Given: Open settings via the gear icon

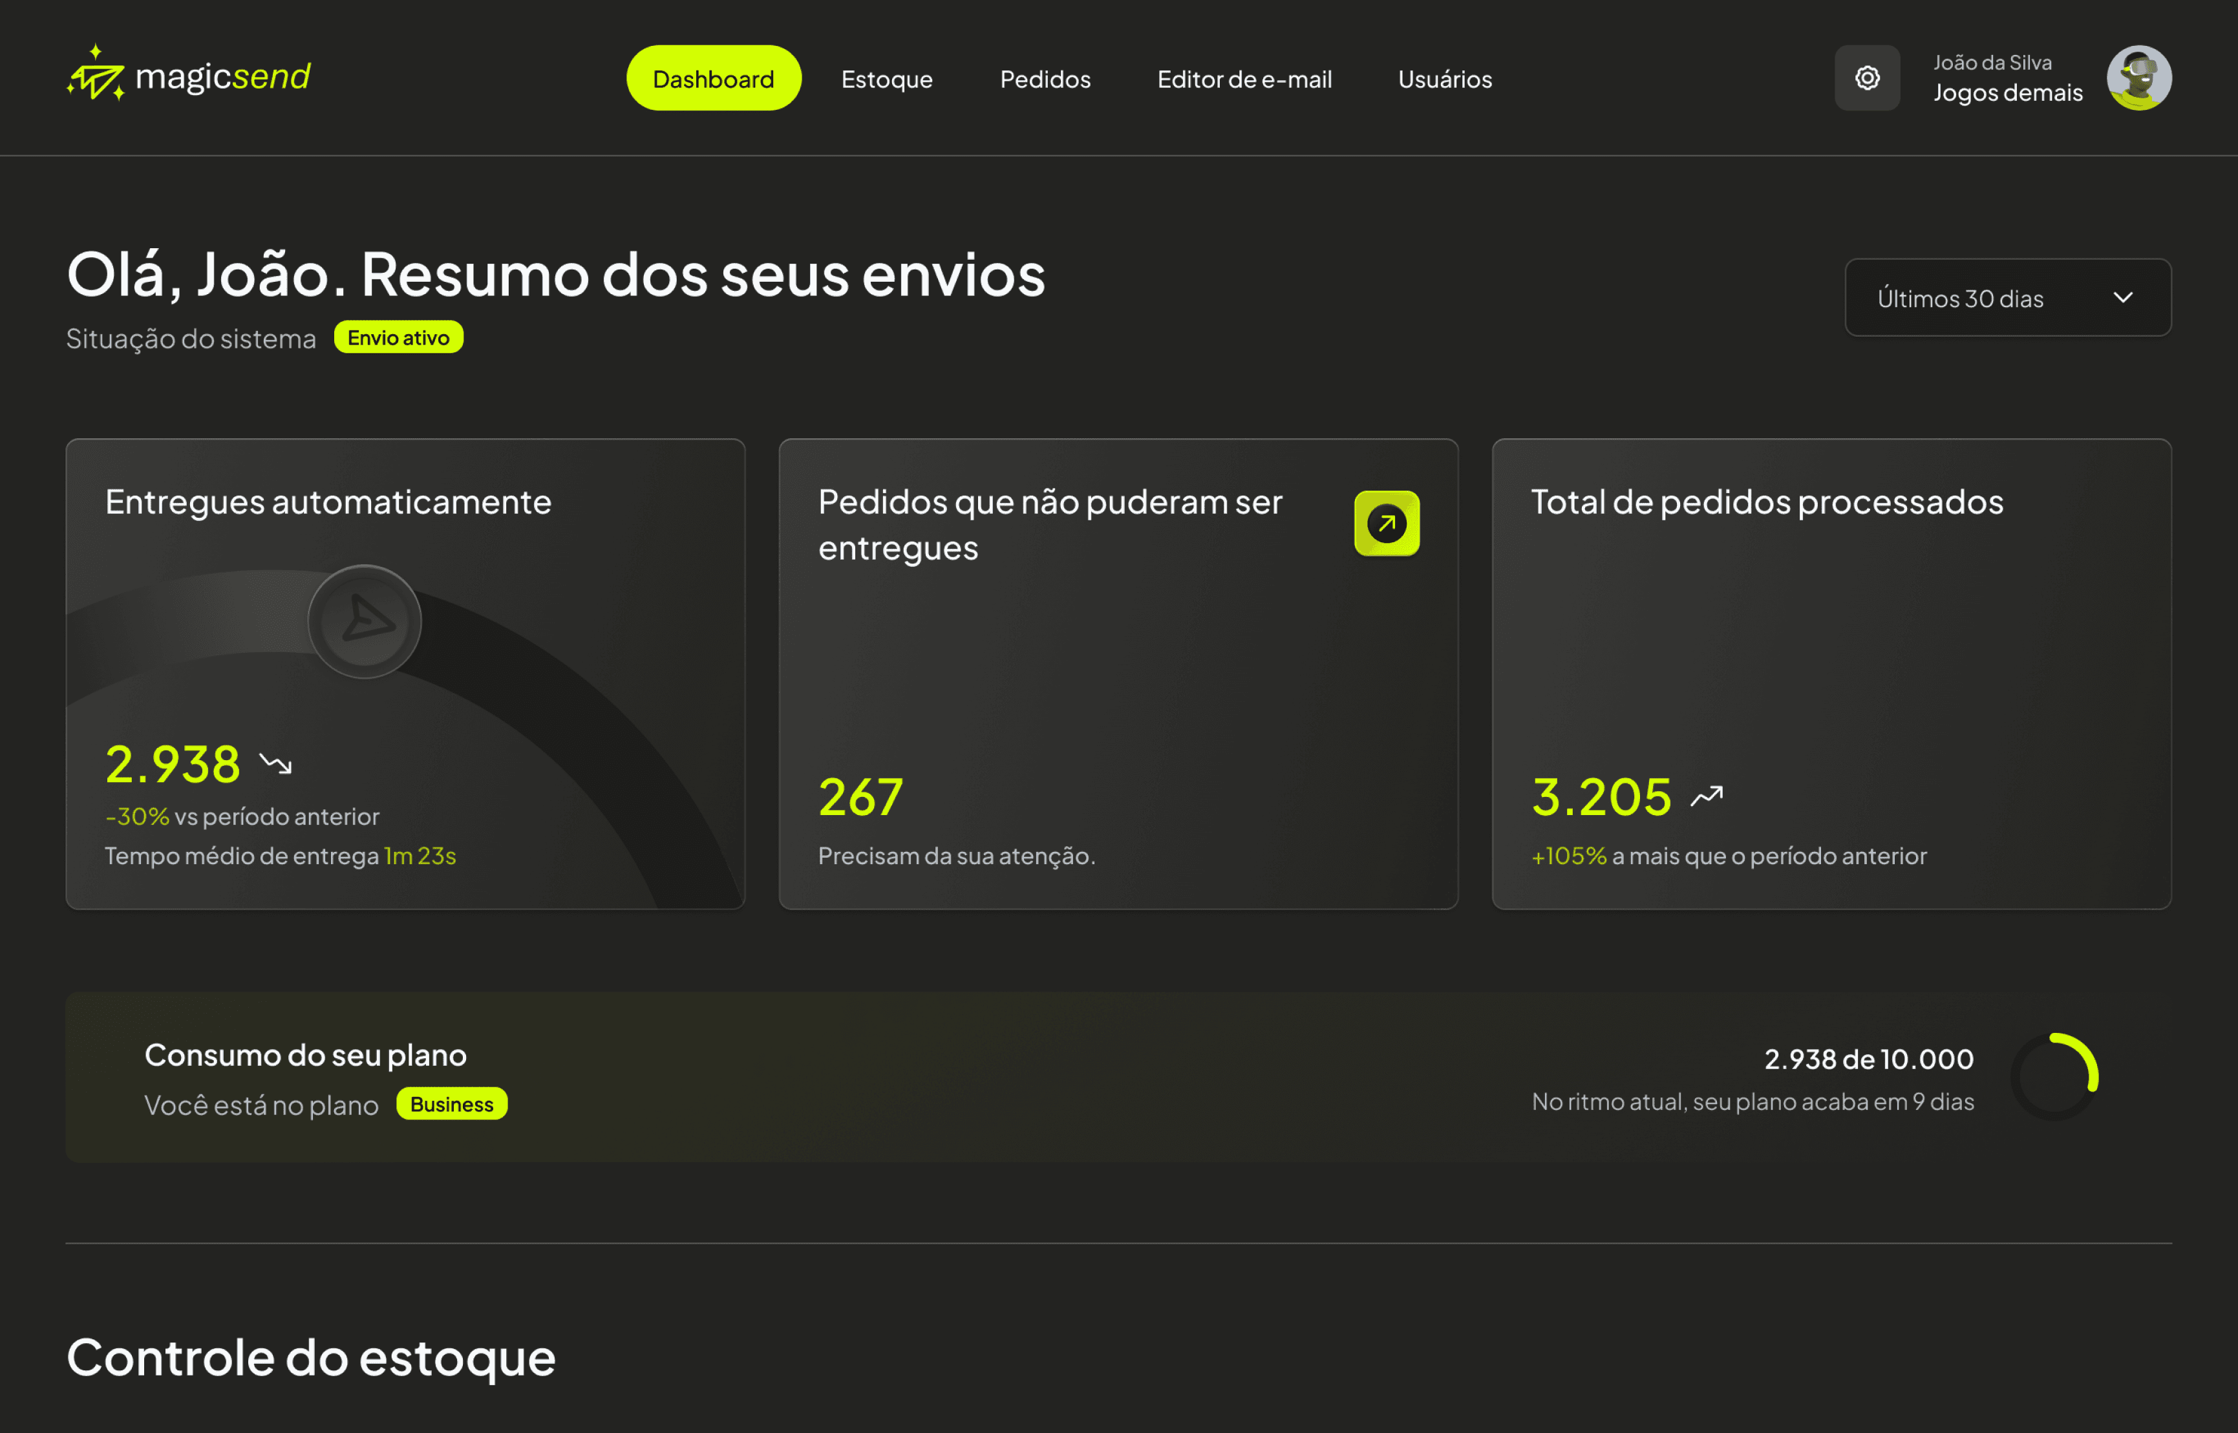Looking at the screenshot, I should pyautogui.click(x=1867, y=78).
